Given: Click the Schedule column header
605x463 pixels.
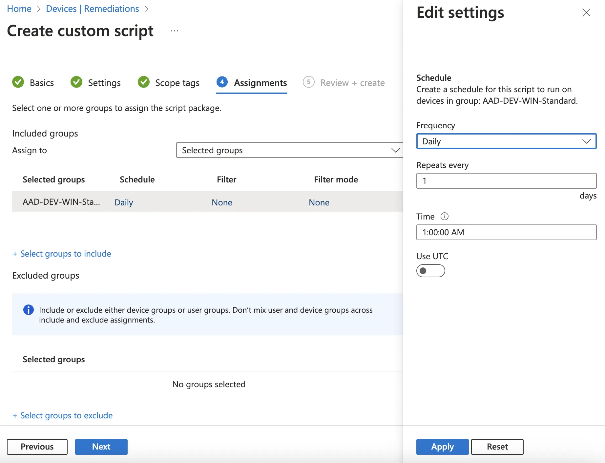Looking at the screenshot, I should [137, 179].
